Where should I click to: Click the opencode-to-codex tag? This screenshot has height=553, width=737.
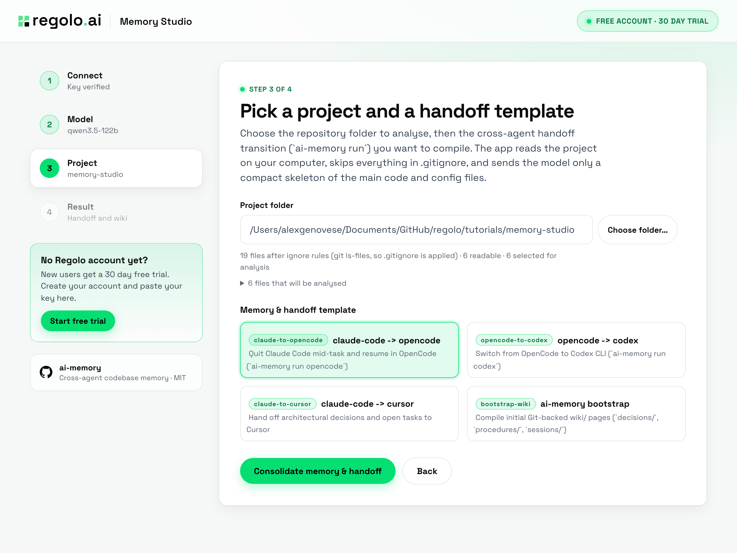tap(514, 340)
